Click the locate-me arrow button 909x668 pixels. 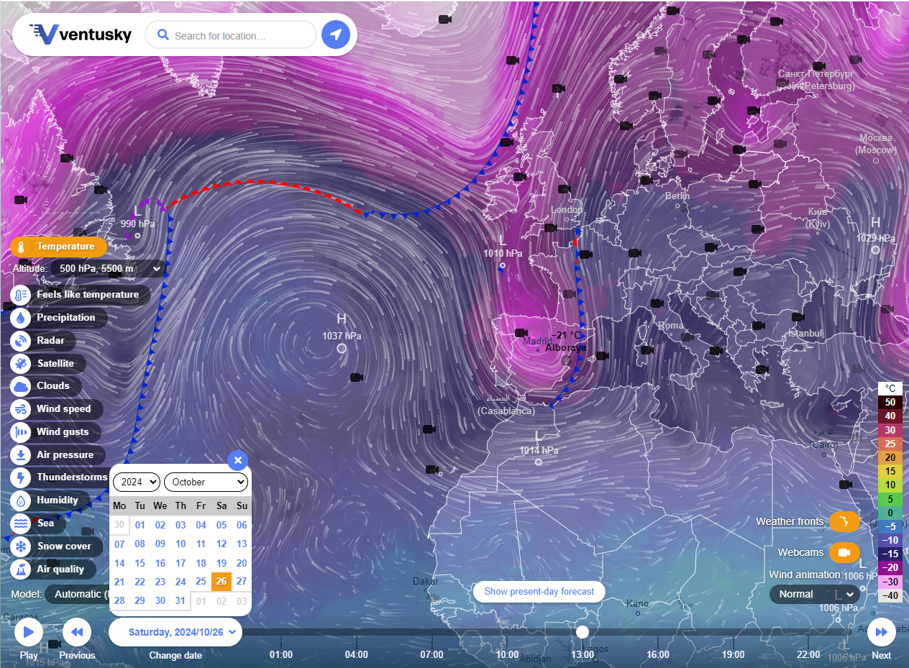(335, 35)
